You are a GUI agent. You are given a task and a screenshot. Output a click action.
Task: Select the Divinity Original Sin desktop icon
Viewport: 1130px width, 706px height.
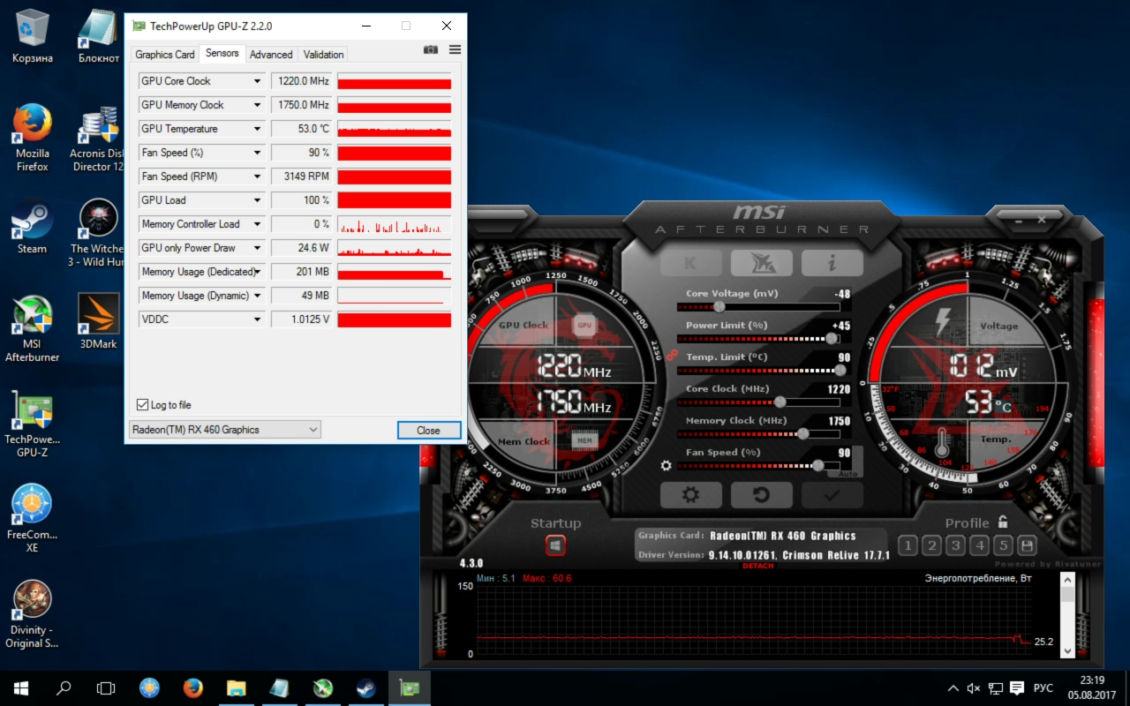click(x=33, y=614)
